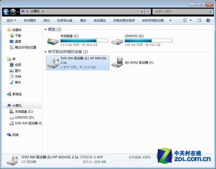Click the magnifier search icon

(x=211, y=11)
